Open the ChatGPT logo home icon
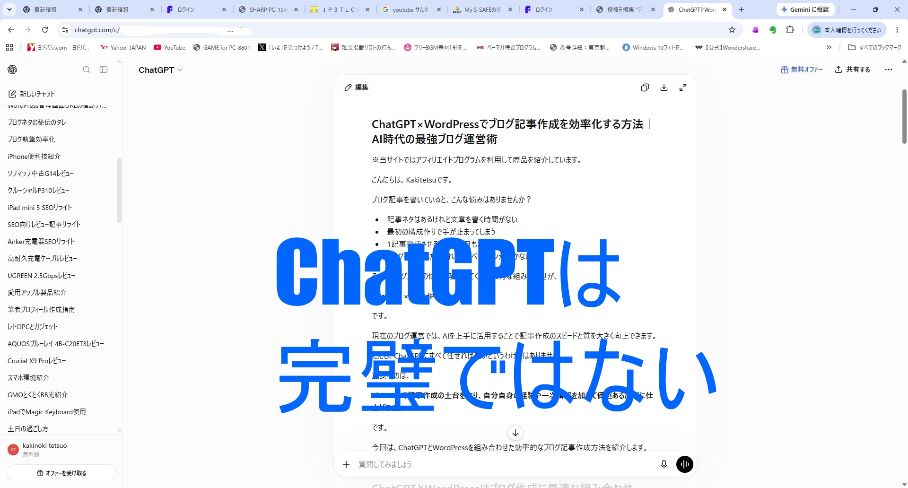The width and height of the screenshot is (908, 488). (x=12, y=70)
